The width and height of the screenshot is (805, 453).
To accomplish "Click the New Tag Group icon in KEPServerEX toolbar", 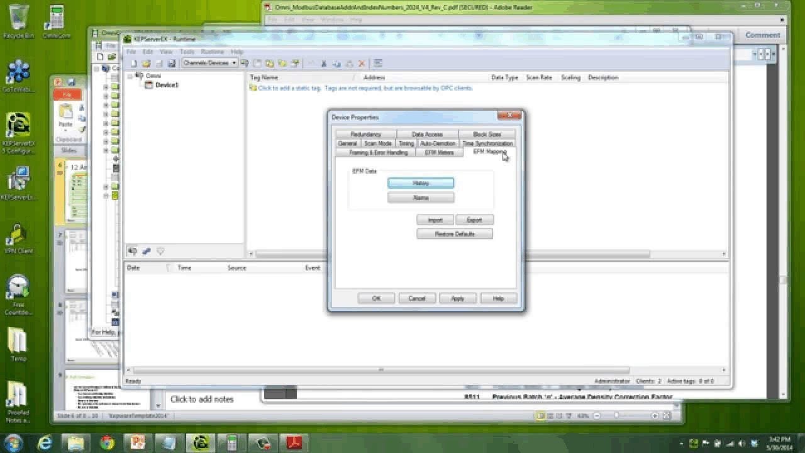I will [270, 64].
